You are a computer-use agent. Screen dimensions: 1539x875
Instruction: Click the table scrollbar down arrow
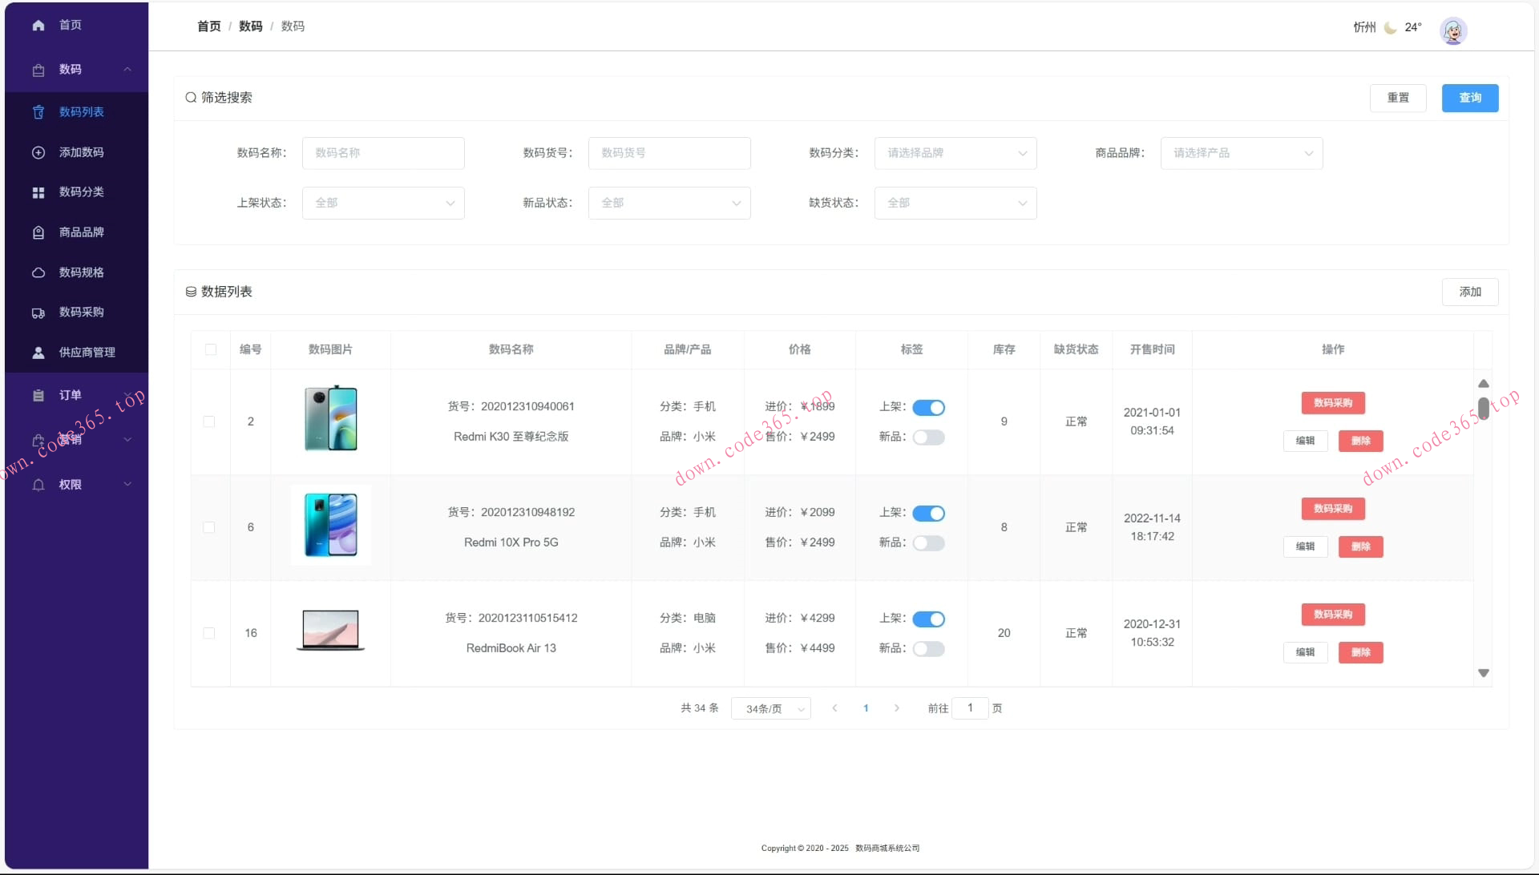[1484, 673]
